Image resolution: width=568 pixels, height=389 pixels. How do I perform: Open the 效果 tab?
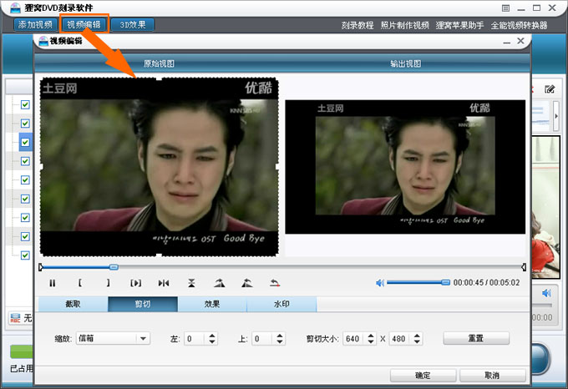212,304
